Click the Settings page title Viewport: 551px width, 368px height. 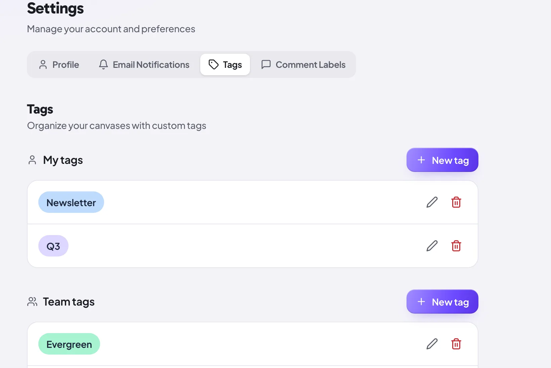pyautogui.click(x=55, y=8)
